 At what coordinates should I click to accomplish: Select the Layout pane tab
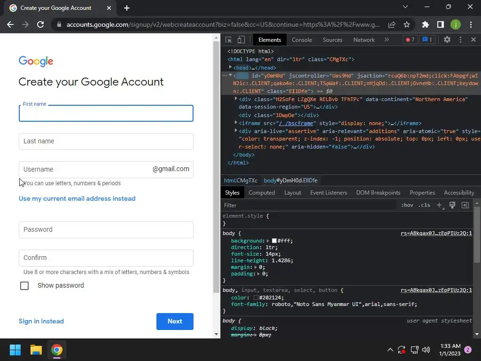(x=293, y=192)
